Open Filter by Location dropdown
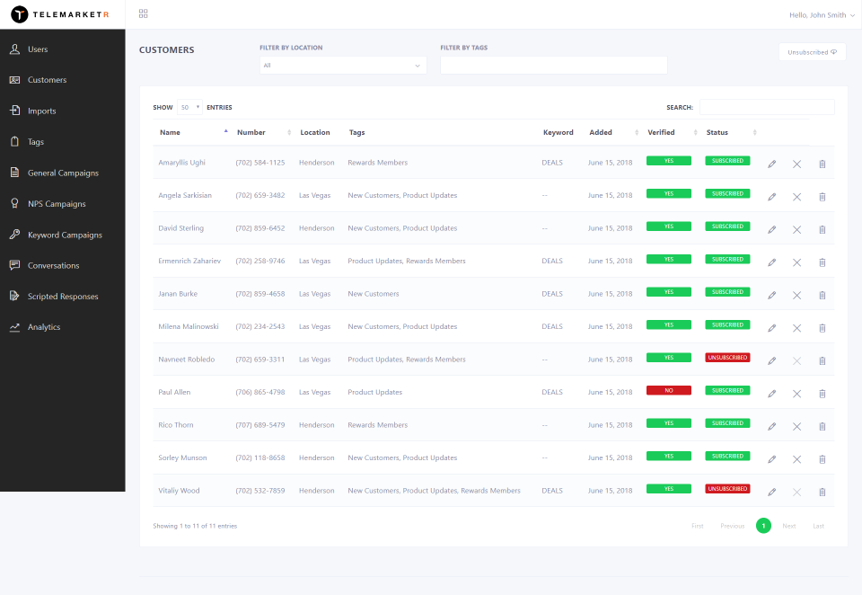The image size is (862, 595). pos(343,66)
